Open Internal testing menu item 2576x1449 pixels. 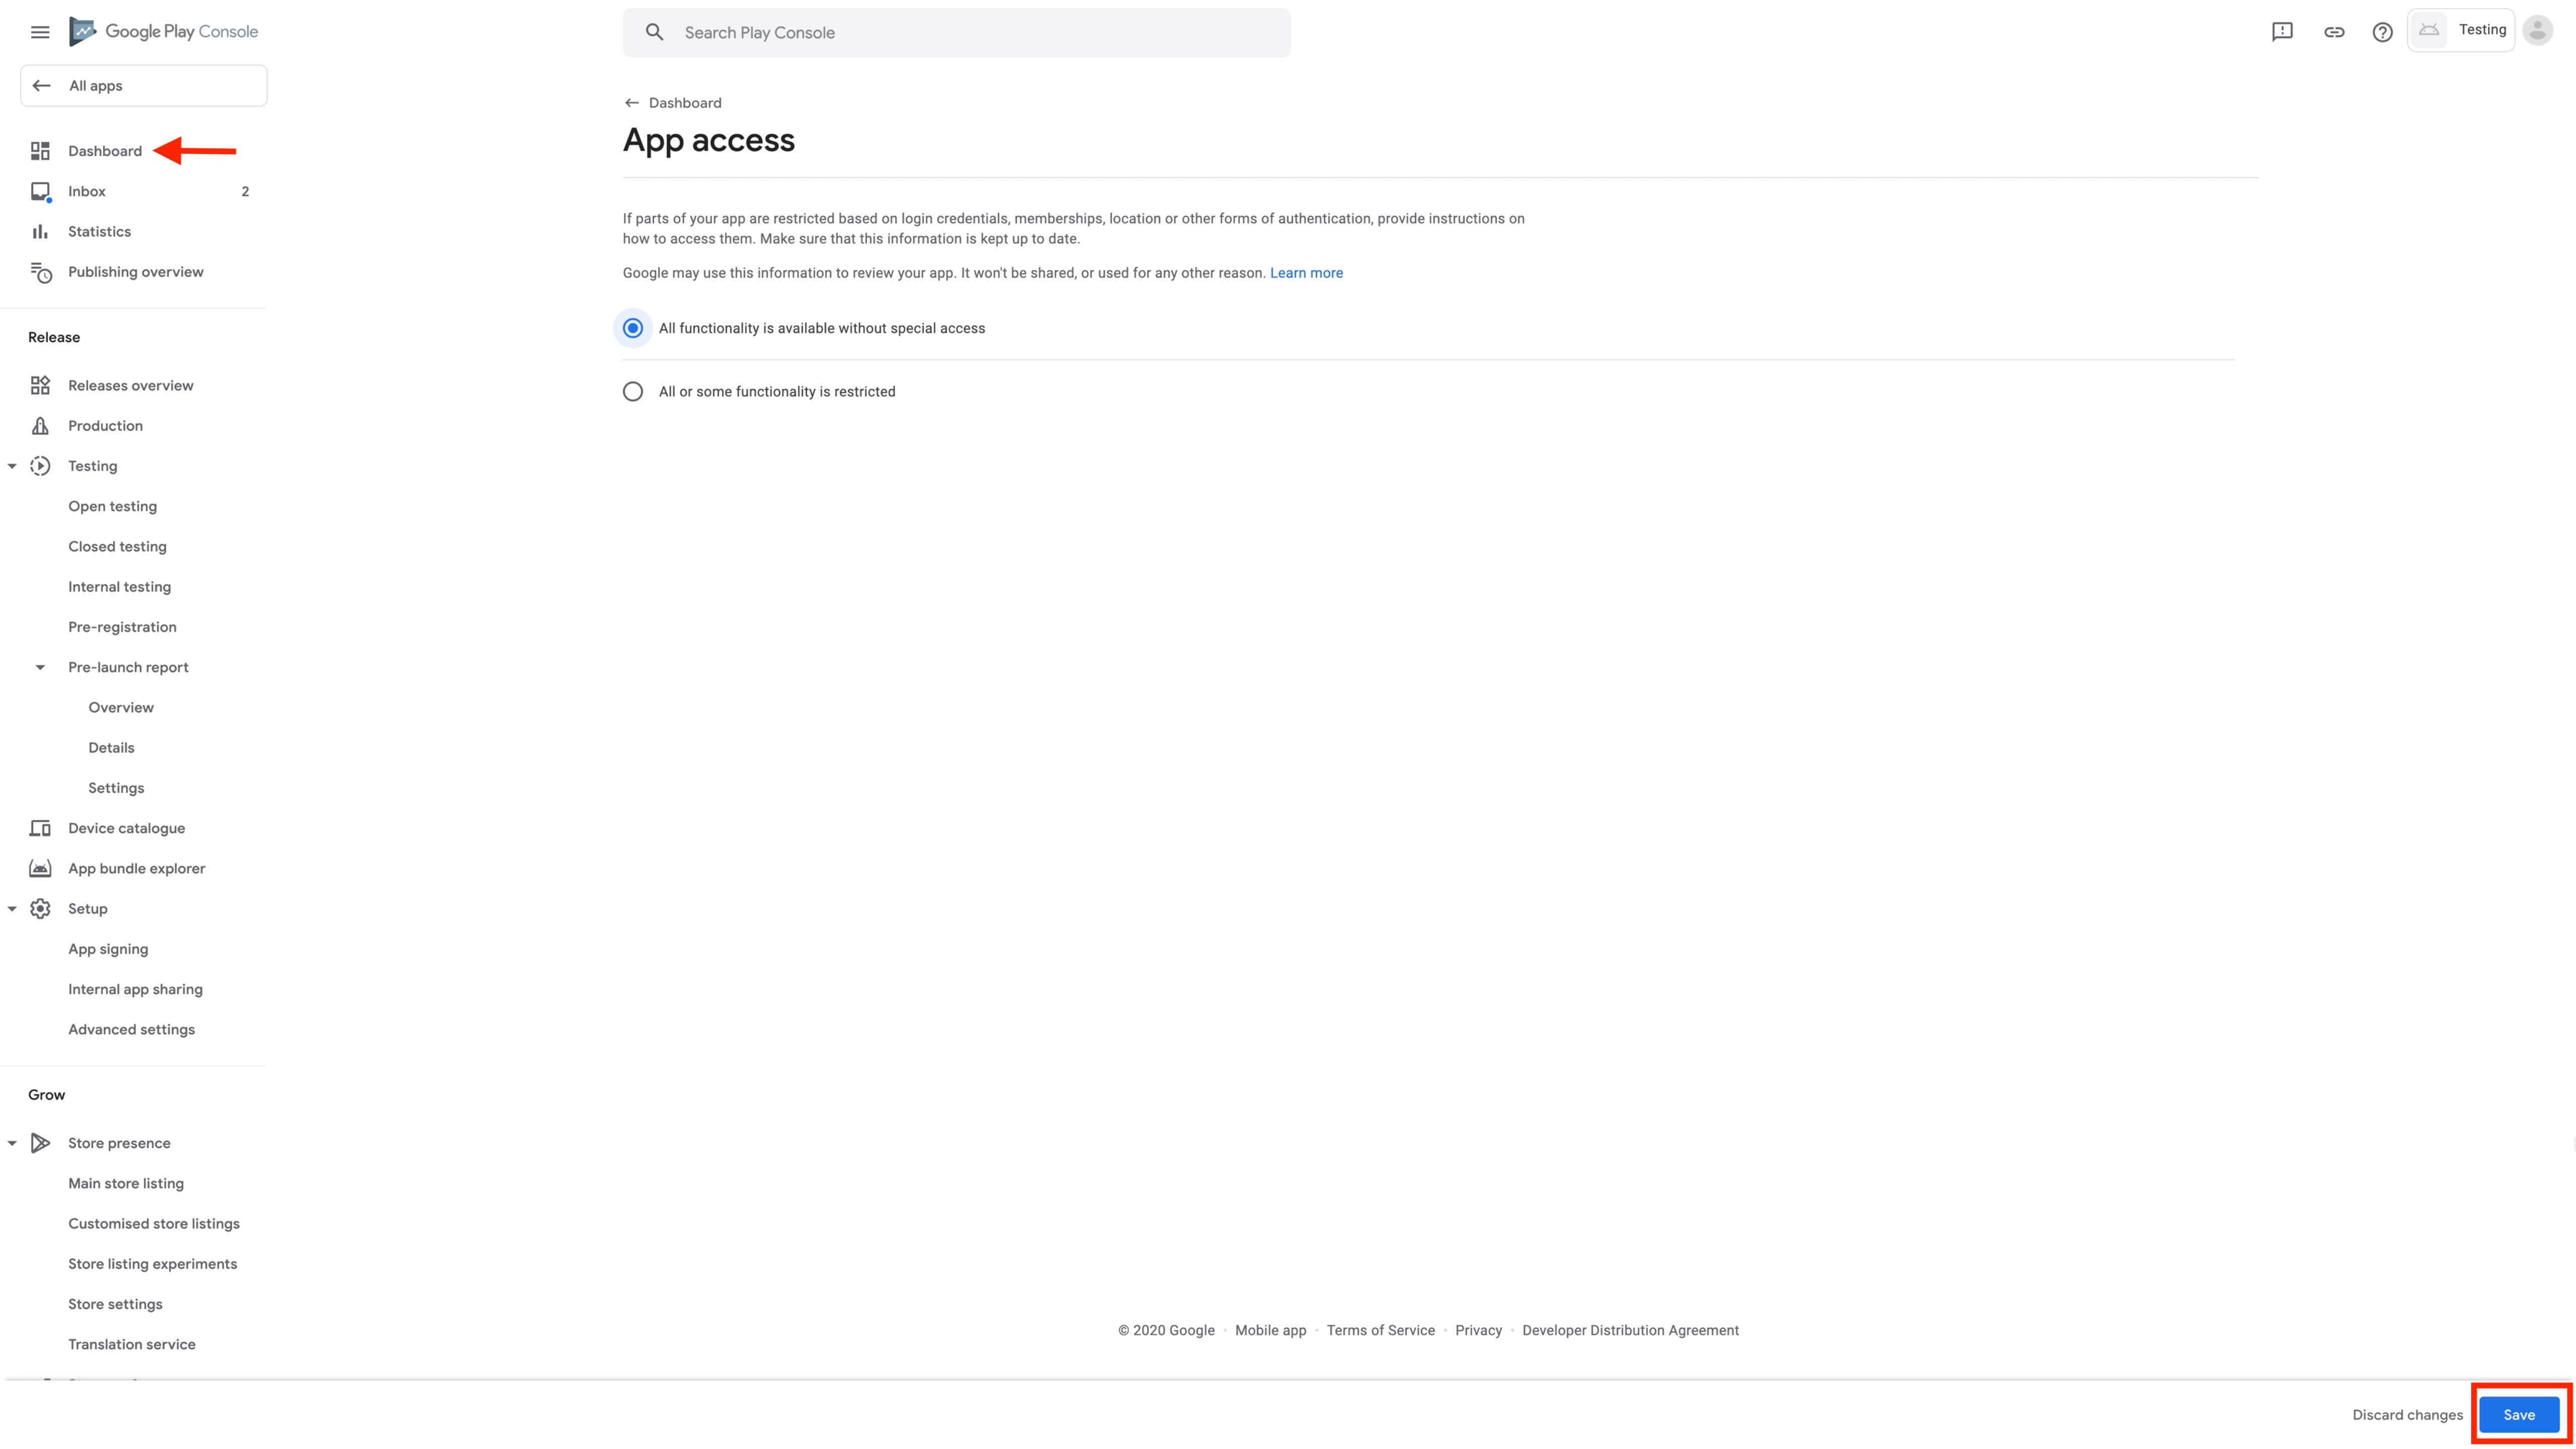119,587
